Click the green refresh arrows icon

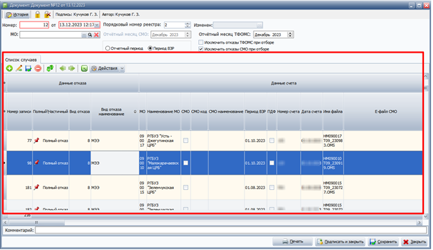click(50, 69)
